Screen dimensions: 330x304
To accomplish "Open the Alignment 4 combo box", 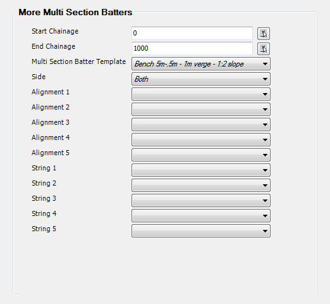I will [201, 140].
